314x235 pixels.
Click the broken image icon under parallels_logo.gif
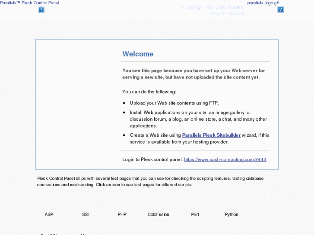click(280, 9)
